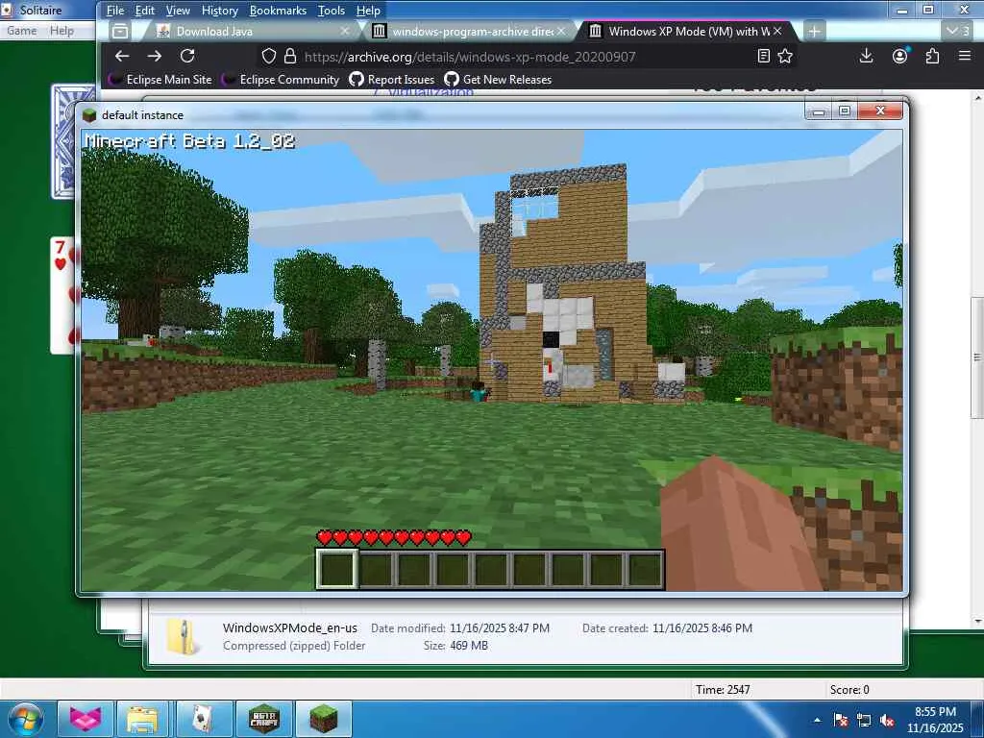The image size is (984, 738).
Task: Open Firefox Bookmarks menu
Action: point(278,11)
